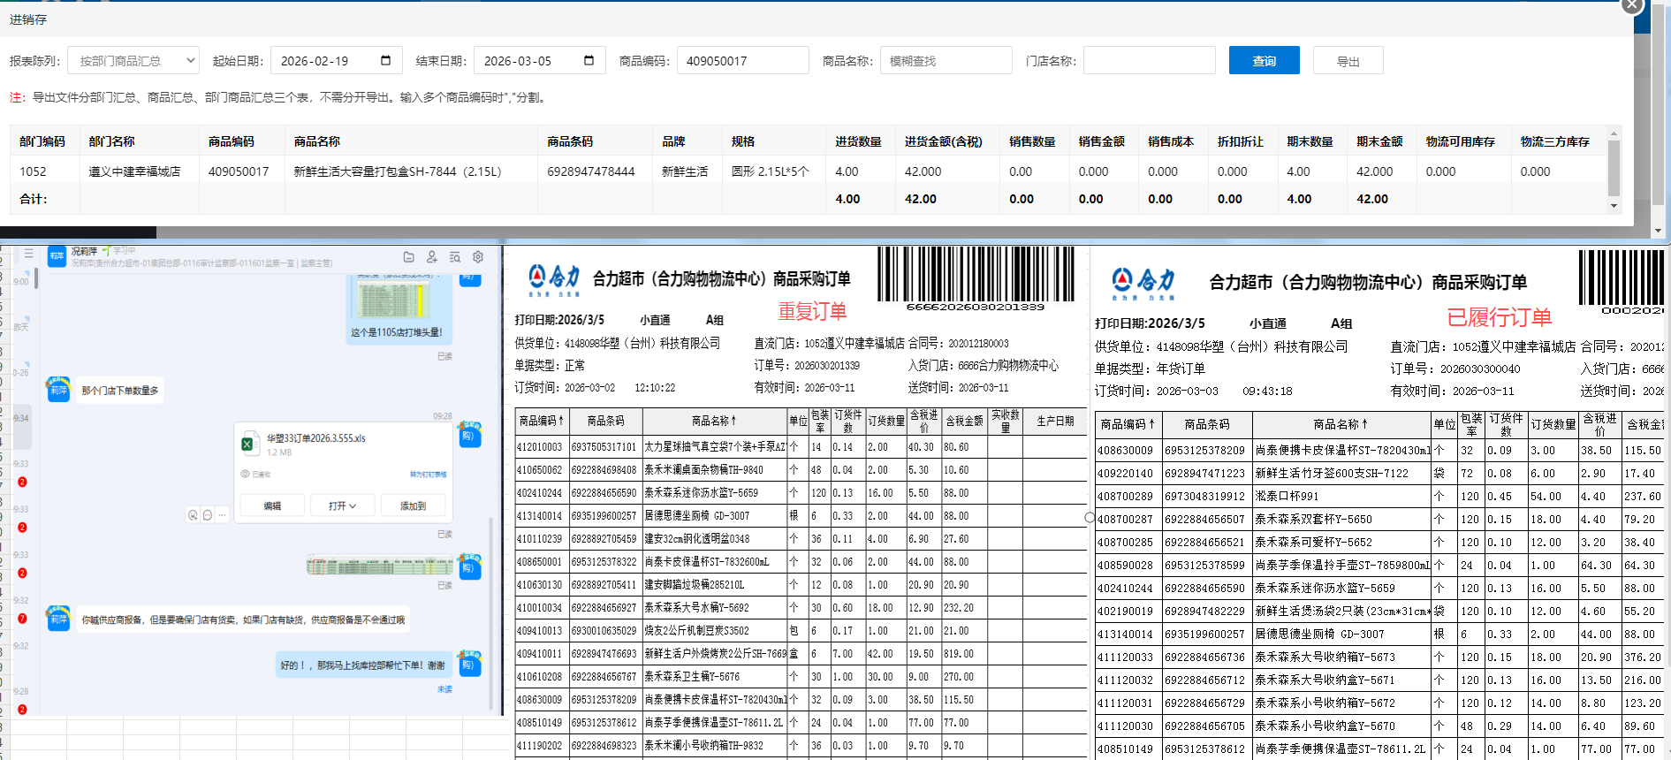
Task: Click the 导出 export button
Action: [1348, 61]
